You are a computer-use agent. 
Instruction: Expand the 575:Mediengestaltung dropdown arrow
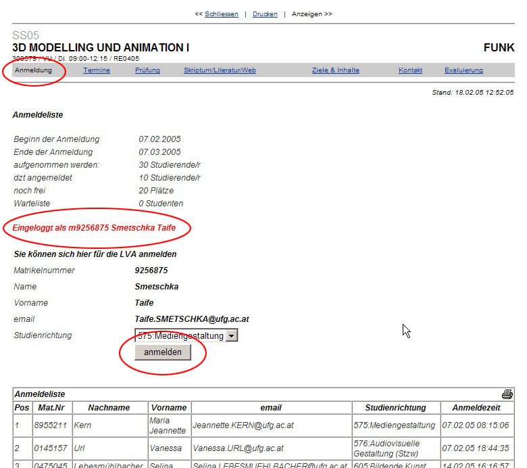coord(231,335)
